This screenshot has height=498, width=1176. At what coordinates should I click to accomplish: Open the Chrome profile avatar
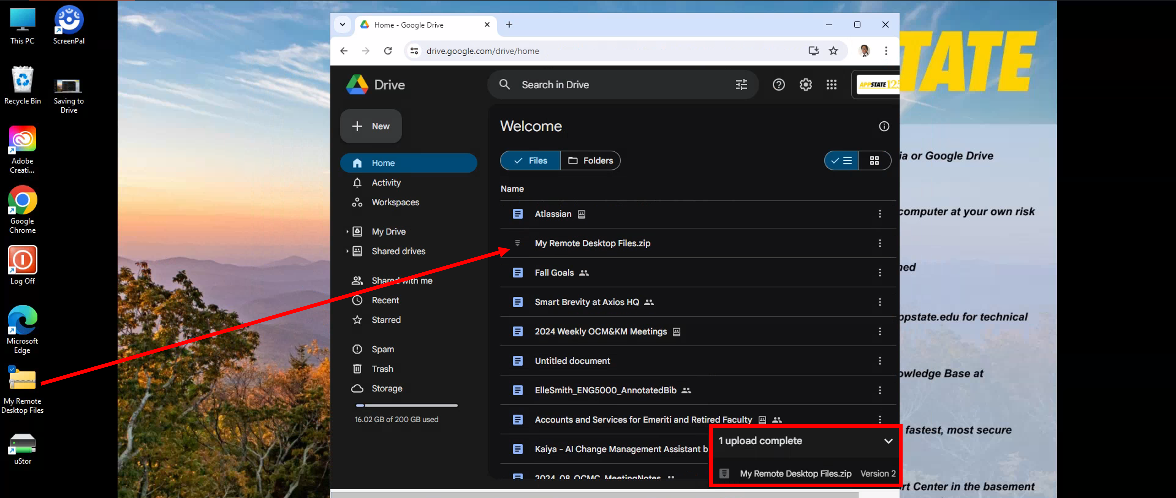tap(864, 51)
